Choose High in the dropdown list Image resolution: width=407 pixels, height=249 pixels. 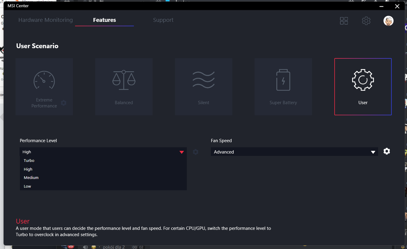click(x=103, y=169)
